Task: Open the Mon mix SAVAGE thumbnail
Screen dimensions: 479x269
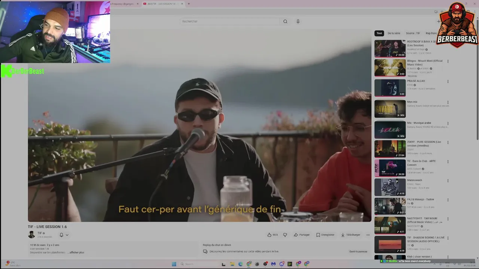Action: (x=390, y=109)
